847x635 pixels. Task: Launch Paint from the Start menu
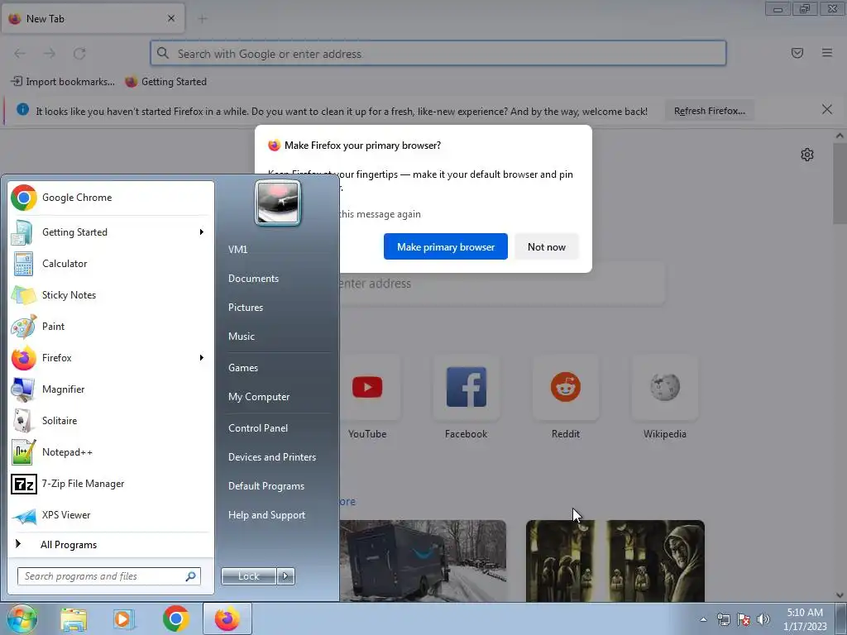[x=110, y=326]
